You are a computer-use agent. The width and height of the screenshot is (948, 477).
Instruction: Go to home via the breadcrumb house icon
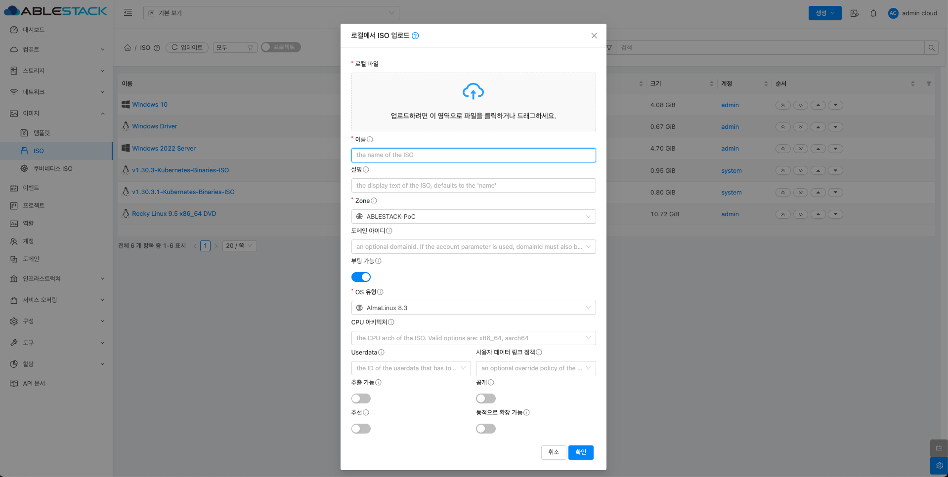click(x=128, y=47)
